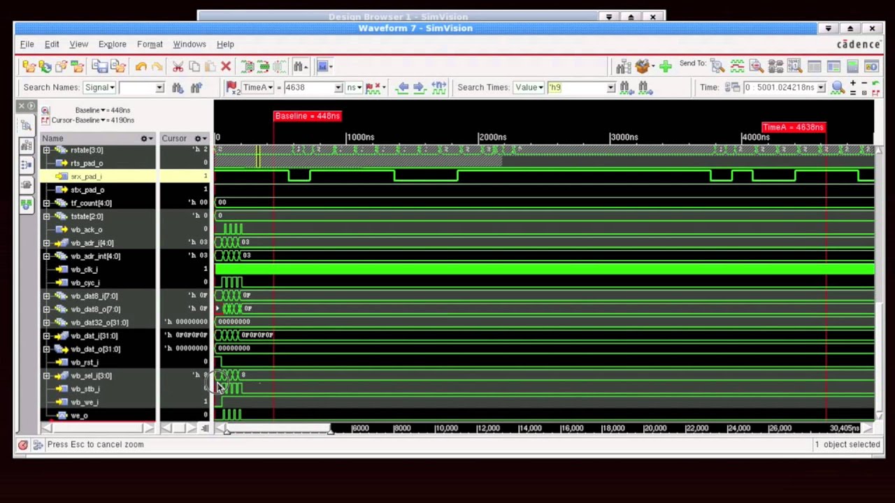Viewport: 895px width, 503px height.
Task: Open the Format menu
Action: pyautogui.click(x=150, y=44)
